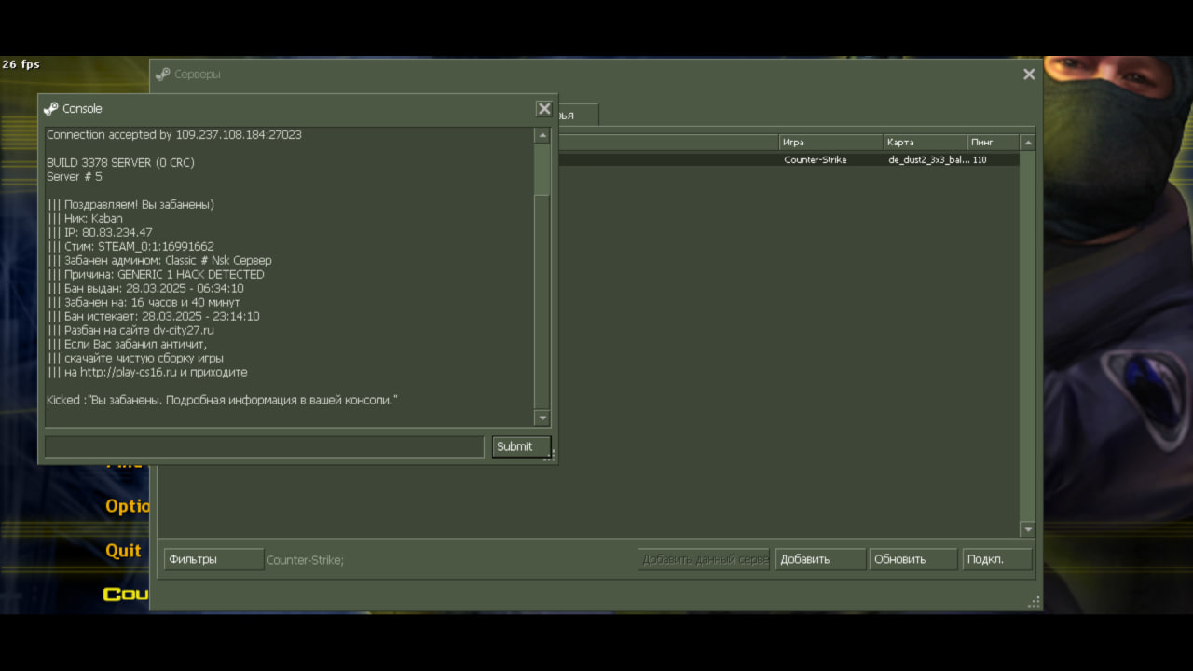The image size is (1193, 671).
Task: Click the Steam icon in Серверы title
Action: [163, 75]
